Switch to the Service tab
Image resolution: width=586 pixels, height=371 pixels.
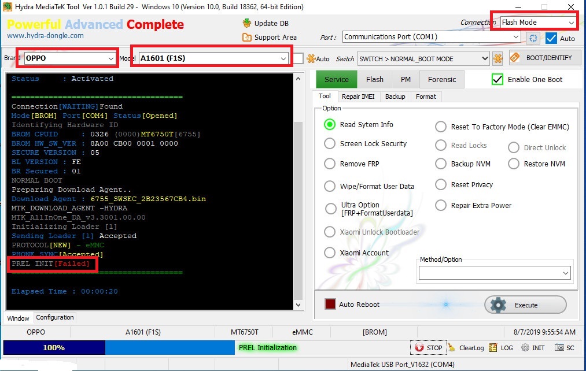point(336,80)
